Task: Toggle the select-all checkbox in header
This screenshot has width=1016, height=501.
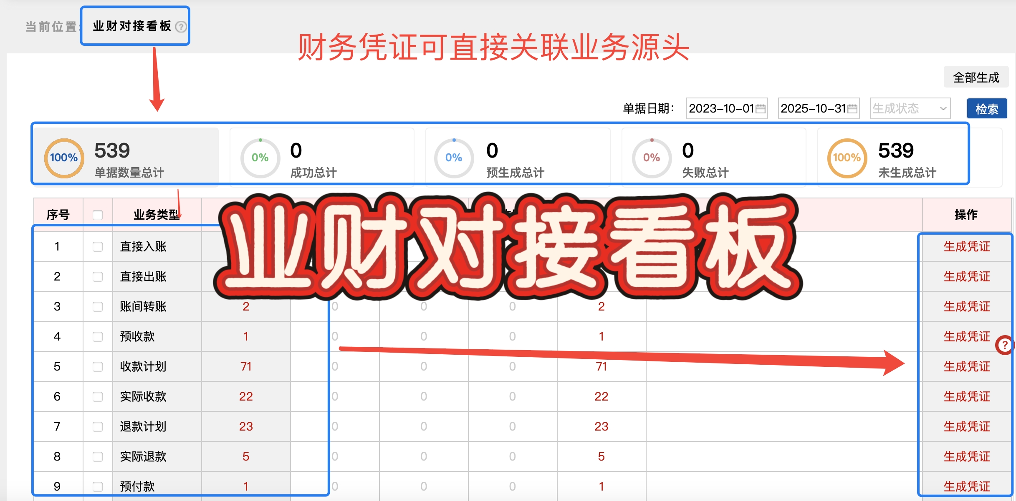Action: coord(98,215)
